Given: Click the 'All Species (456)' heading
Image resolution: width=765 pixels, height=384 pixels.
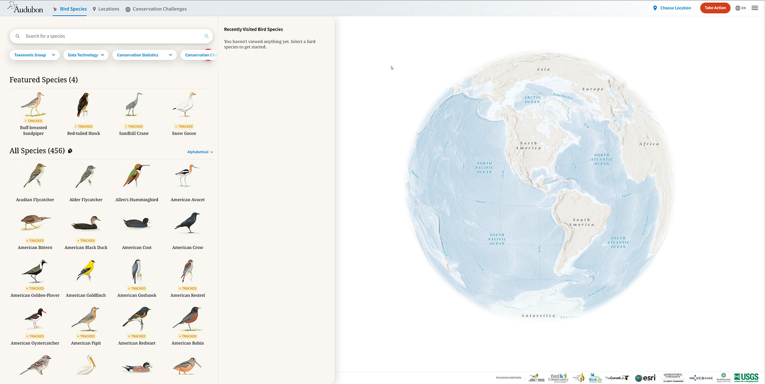Looking at the screenshot, I should click(37, 151).
